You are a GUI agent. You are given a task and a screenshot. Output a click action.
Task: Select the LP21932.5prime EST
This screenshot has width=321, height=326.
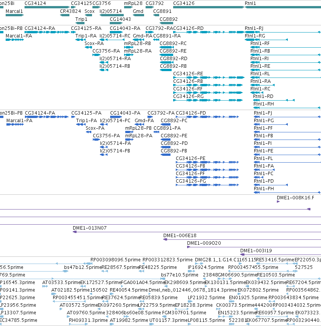click(190, 301)
